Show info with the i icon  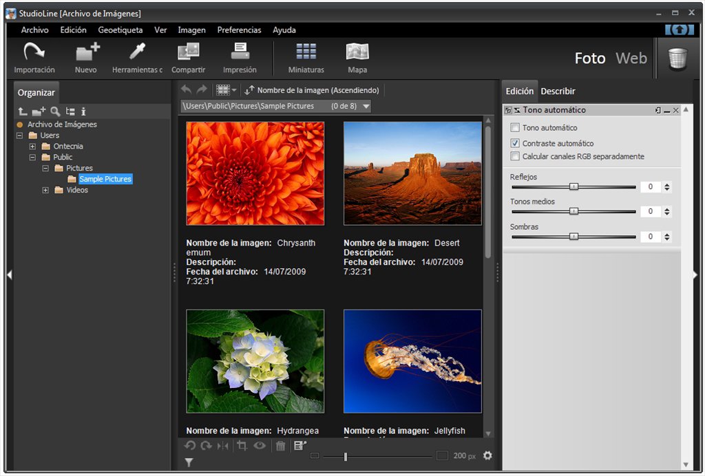[x=83, y=111]
